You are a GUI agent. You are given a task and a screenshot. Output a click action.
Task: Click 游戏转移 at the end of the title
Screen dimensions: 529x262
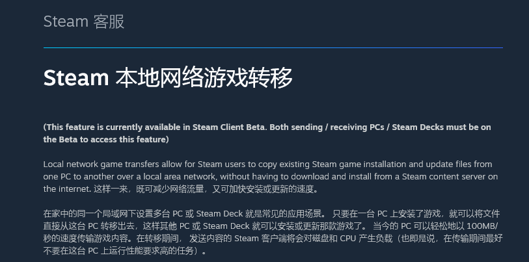[248, 77]
